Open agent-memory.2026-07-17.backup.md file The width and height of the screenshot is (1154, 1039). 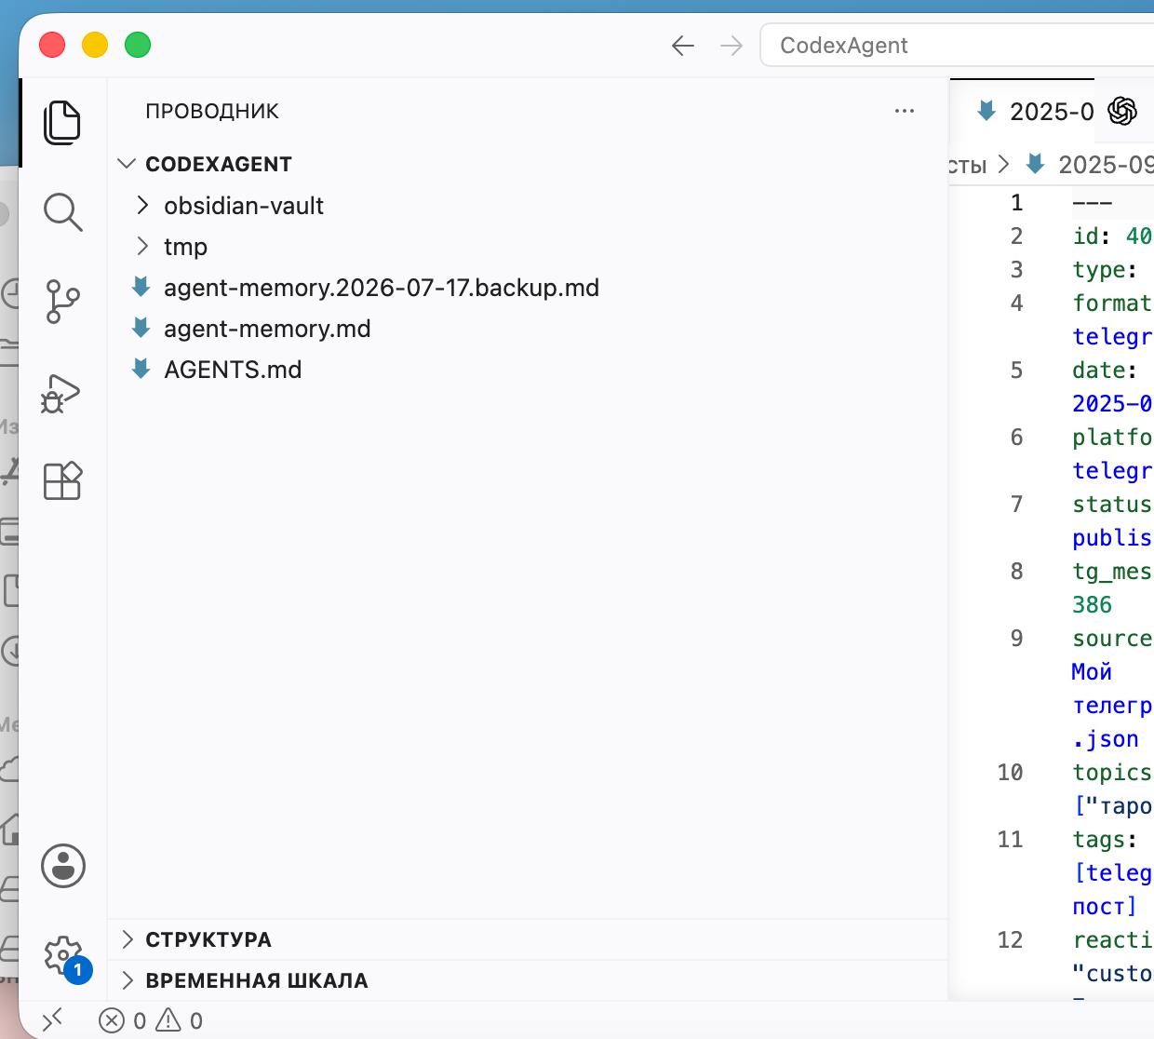point(382,288)
